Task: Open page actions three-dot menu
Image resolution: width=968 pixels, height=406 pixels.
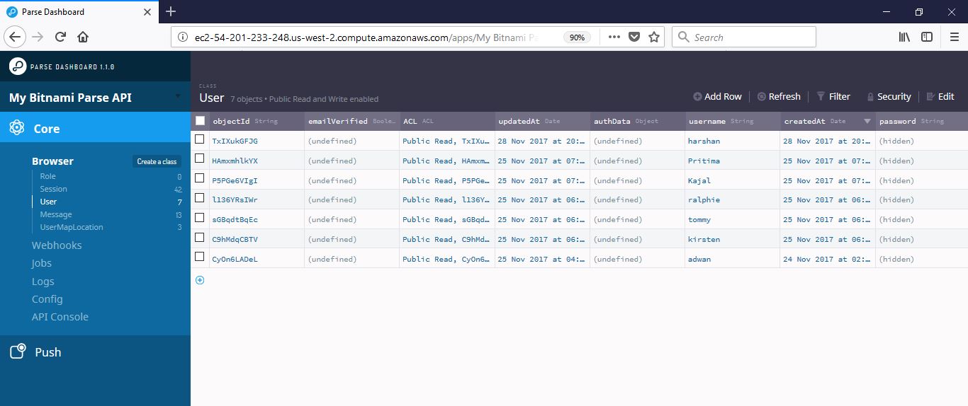Action: (x=614, y=37)
